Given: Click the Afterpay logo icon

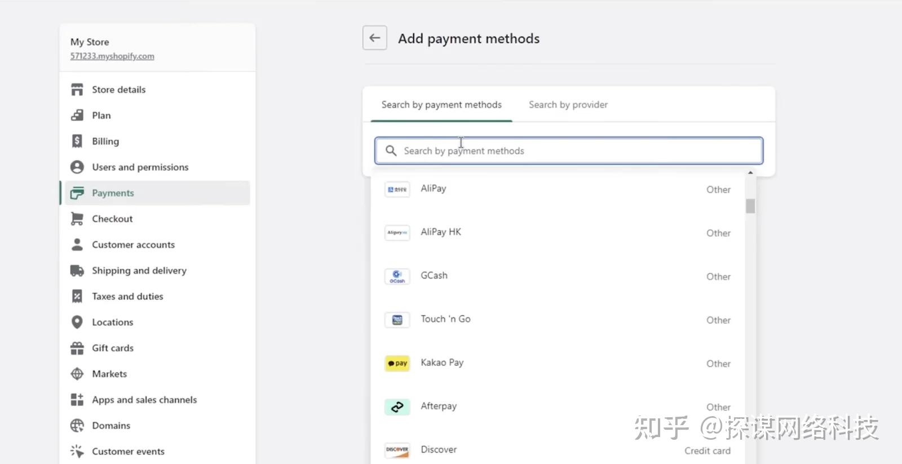Looking at the screenshot, I should (397, 407).
